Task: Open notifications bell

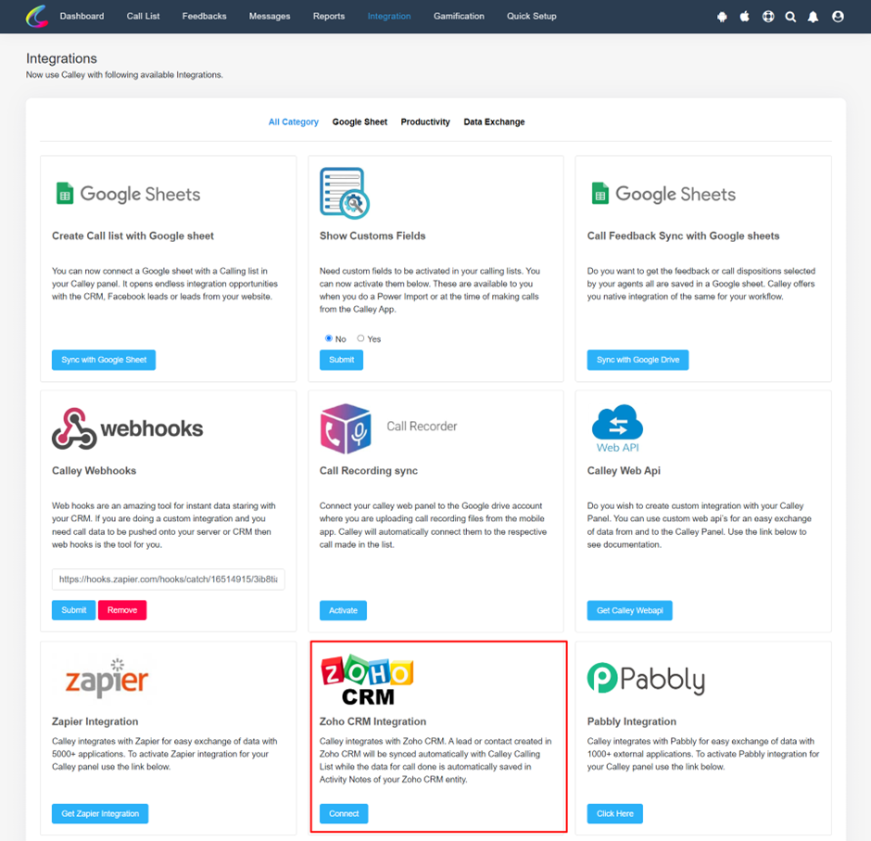Action: coord(813,17)
